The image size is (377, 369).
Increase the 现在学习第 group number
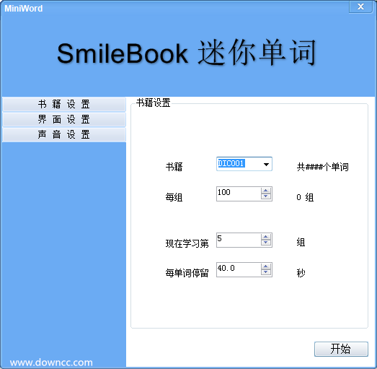266,237
